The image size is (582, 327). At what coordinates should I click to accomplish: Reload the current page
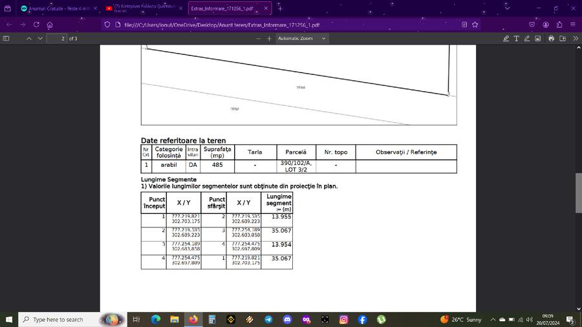click(36, 25)
